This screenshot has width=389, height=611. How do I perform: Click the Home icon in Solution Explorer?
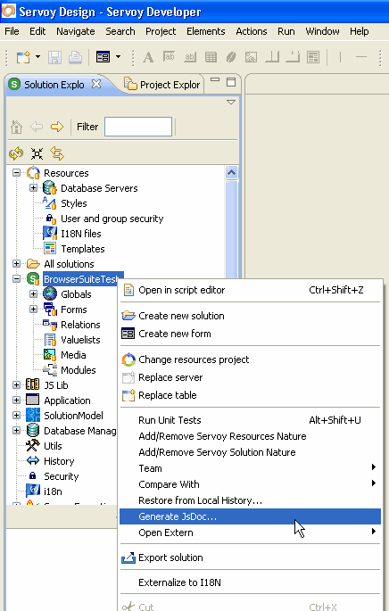(16, 127)
